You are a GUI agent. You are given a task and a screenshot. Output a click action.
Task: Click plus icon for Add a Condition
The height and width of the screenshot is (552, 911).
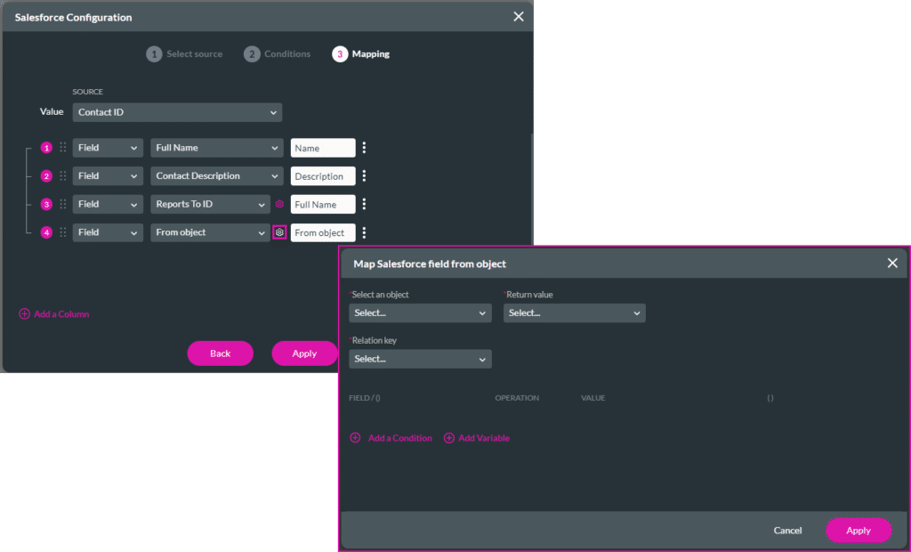tap(355, 438)
